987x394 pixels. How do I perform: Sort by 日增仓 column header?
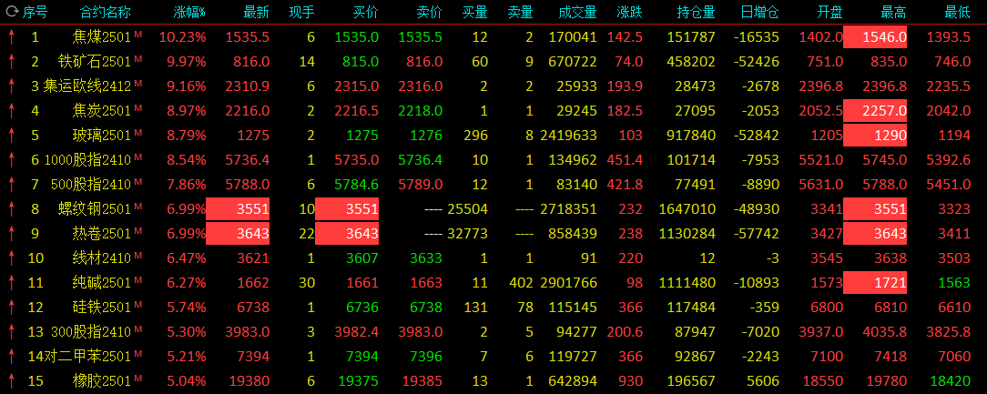(760, 12)
